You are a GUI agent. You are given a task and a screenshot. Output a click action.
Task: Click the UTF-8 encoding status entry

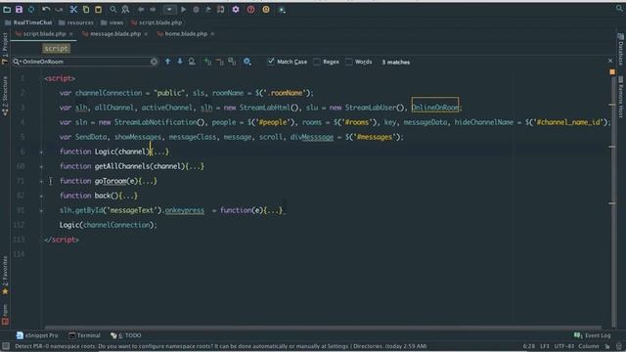(564, 346)
